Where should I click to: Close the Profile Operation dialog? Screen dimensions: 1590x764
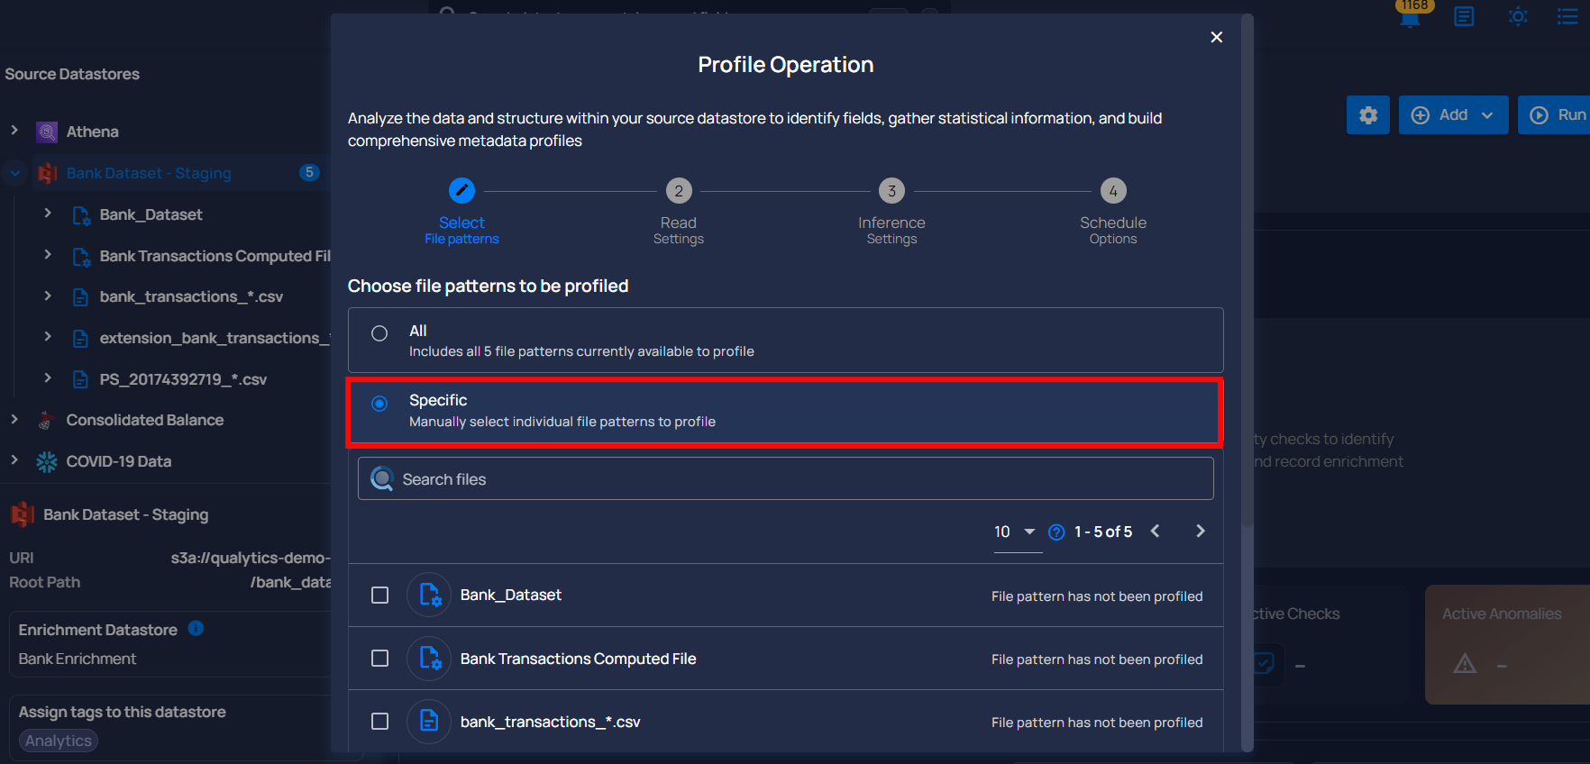tap(1216, 37)
